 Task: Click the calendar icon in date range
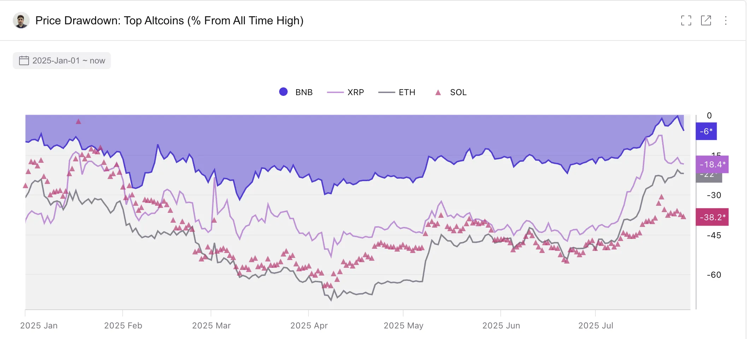[24, 61]
